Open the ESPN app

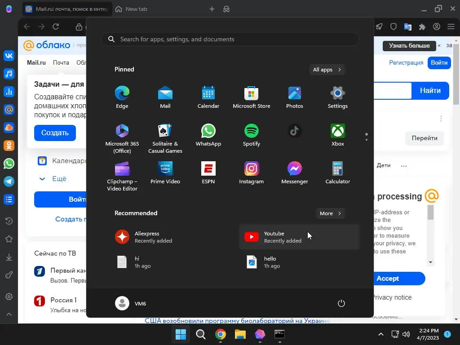click(208, 173)
